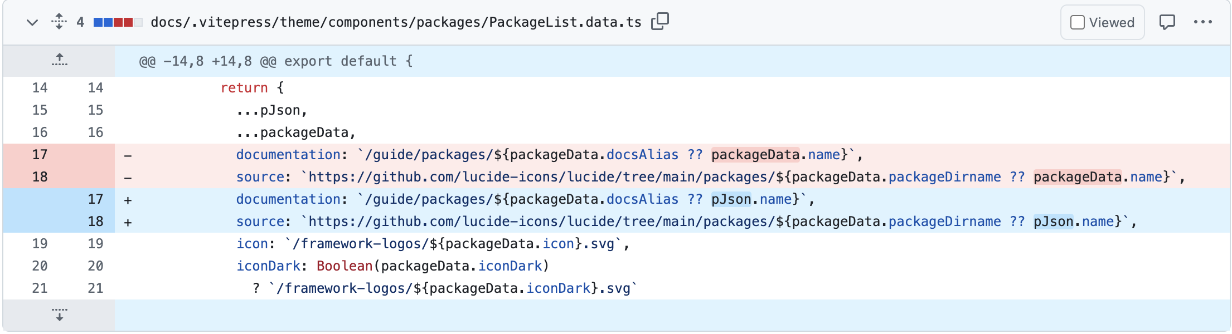Open the three-dot file options menu
1232x334 pixels.
[x=1202, y=22]
